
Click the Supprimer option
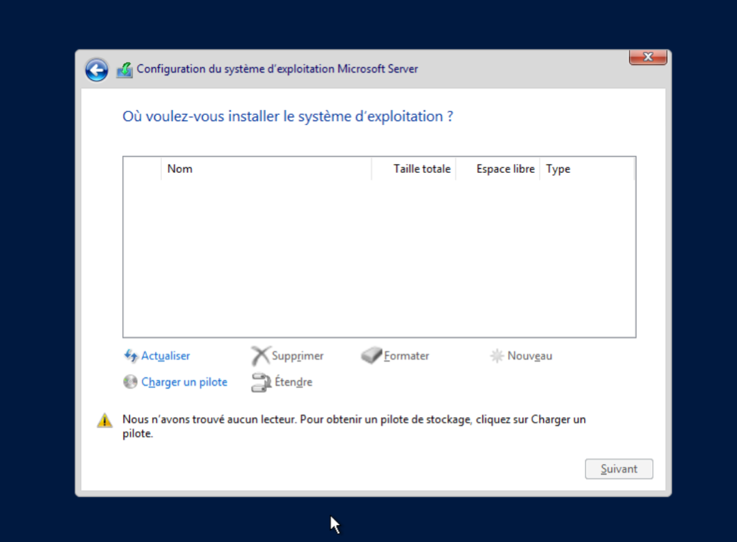click(x=298, y=356)
